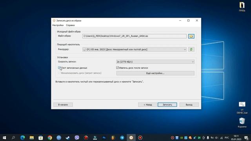Launch Microsoft Edge from the taskbar
Viewport: 251px width, 141px height.
point(23,137)
